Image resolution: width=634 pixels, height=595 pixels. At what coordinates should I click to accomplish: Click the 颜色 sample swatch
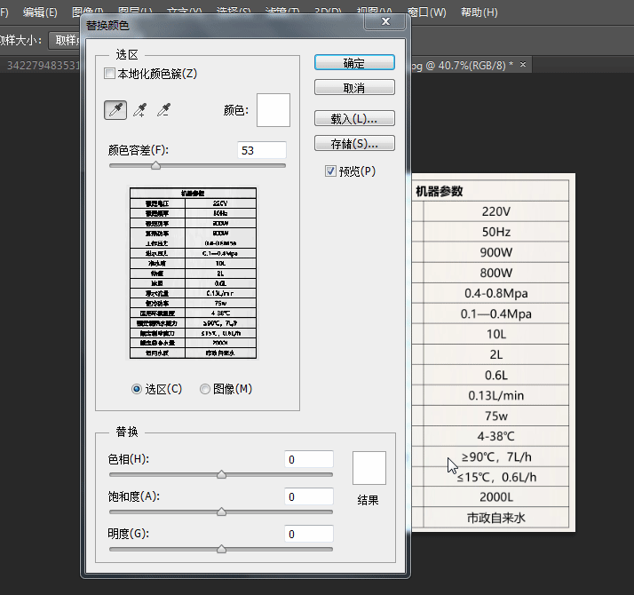[x=273, y=110]
